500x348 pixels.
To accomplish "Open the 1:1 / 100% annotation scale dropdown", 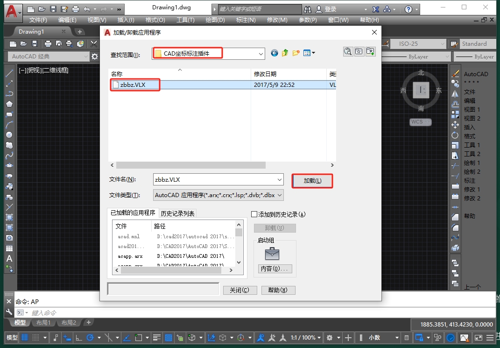I will coord(305,337).
